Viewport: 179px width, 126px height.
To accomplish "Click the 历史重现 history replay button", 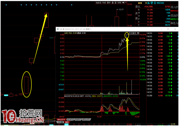I will tap(132, 33).
